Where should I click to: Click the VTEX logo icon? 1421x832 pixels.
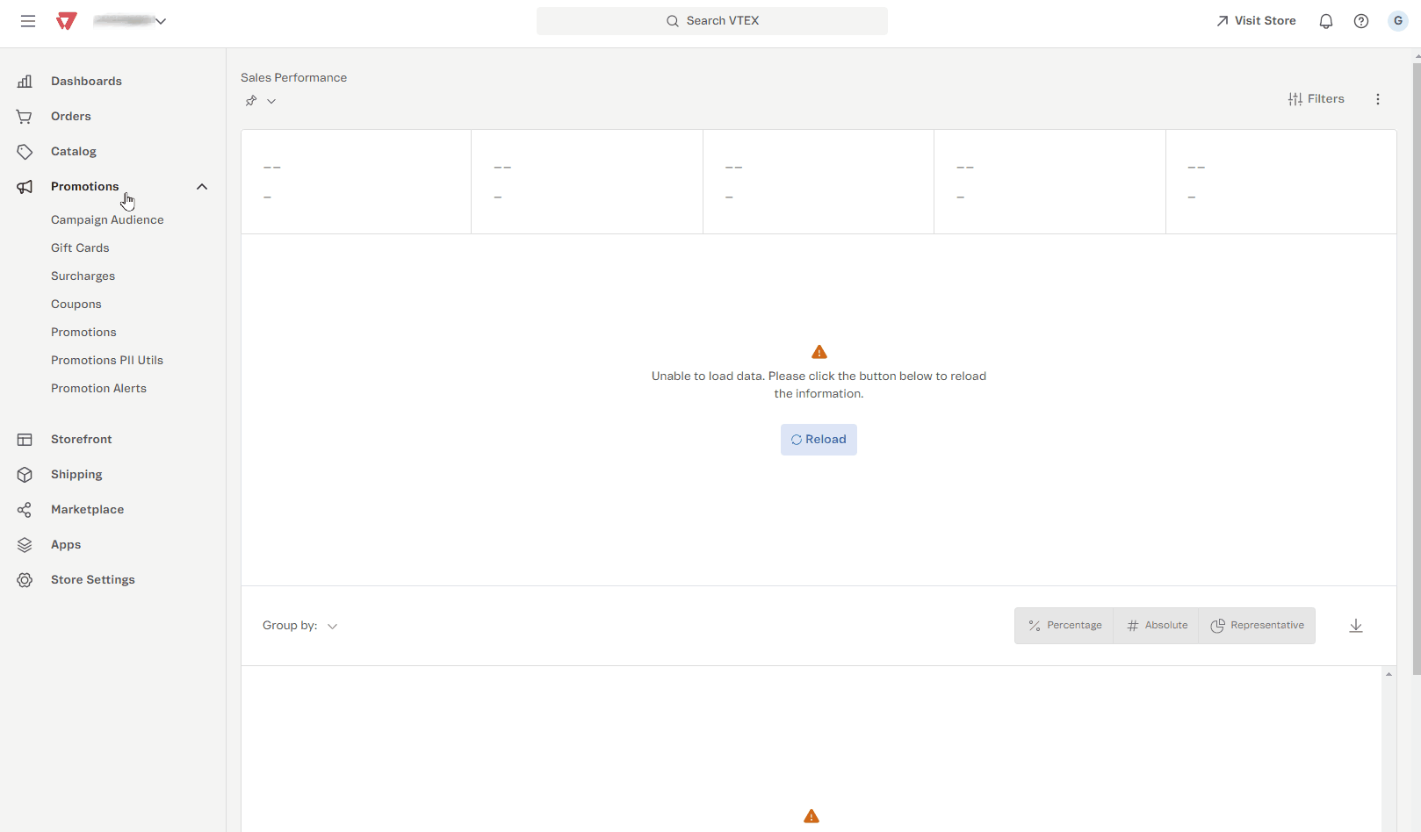coord(67,21)
